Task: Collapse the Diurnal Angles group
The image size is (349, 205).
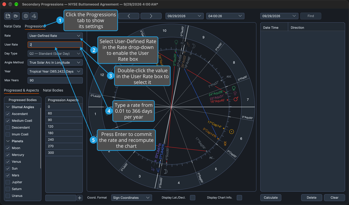Action: pos(8,107)
